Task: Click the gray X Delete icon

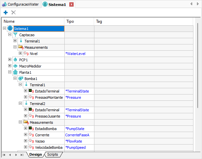Action: click(14, 12)
